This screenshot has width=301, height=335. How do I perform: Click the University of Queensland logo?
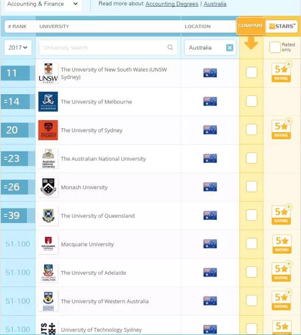[48, 215]
